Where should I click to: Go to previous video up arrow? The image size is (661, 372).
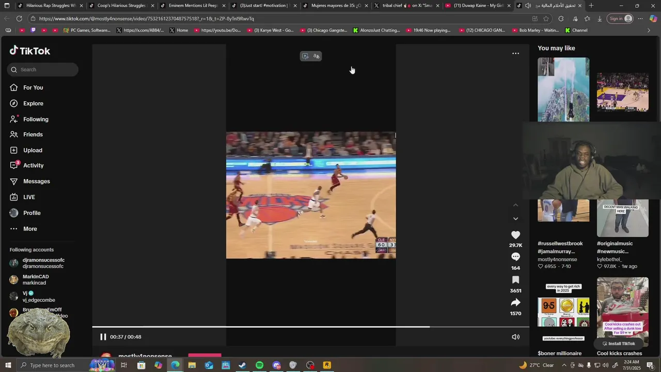[515, 205]
